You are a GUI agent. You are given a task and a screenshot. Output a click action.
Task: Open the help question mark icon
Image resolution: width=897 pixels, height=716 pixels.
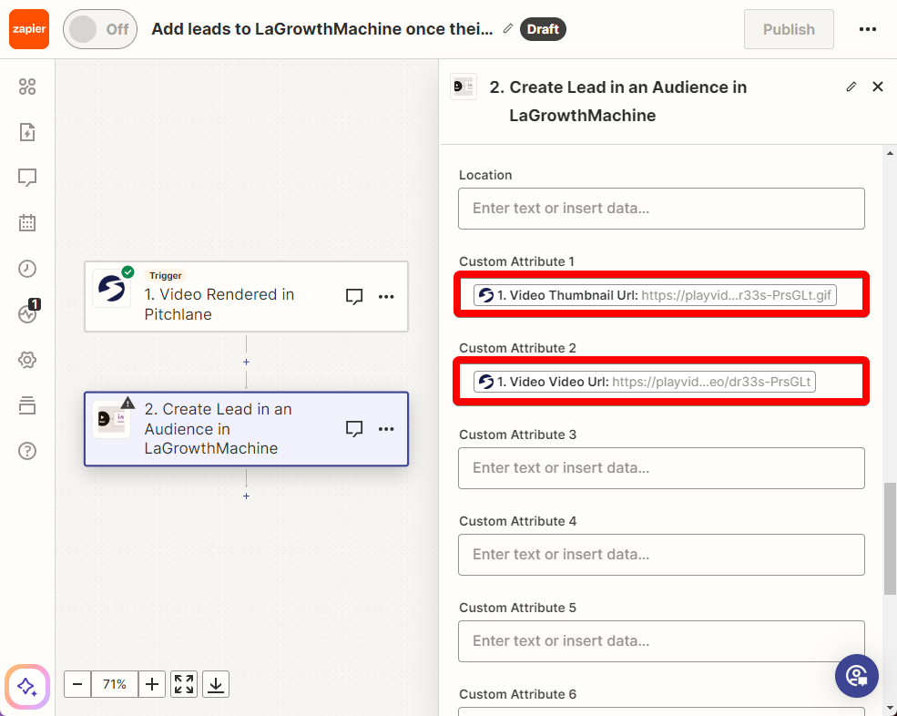pos(27,451)
